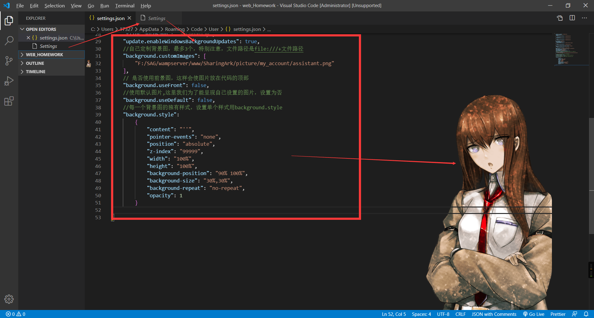Open the editor More Actions ellipsis

click(584, 18)
